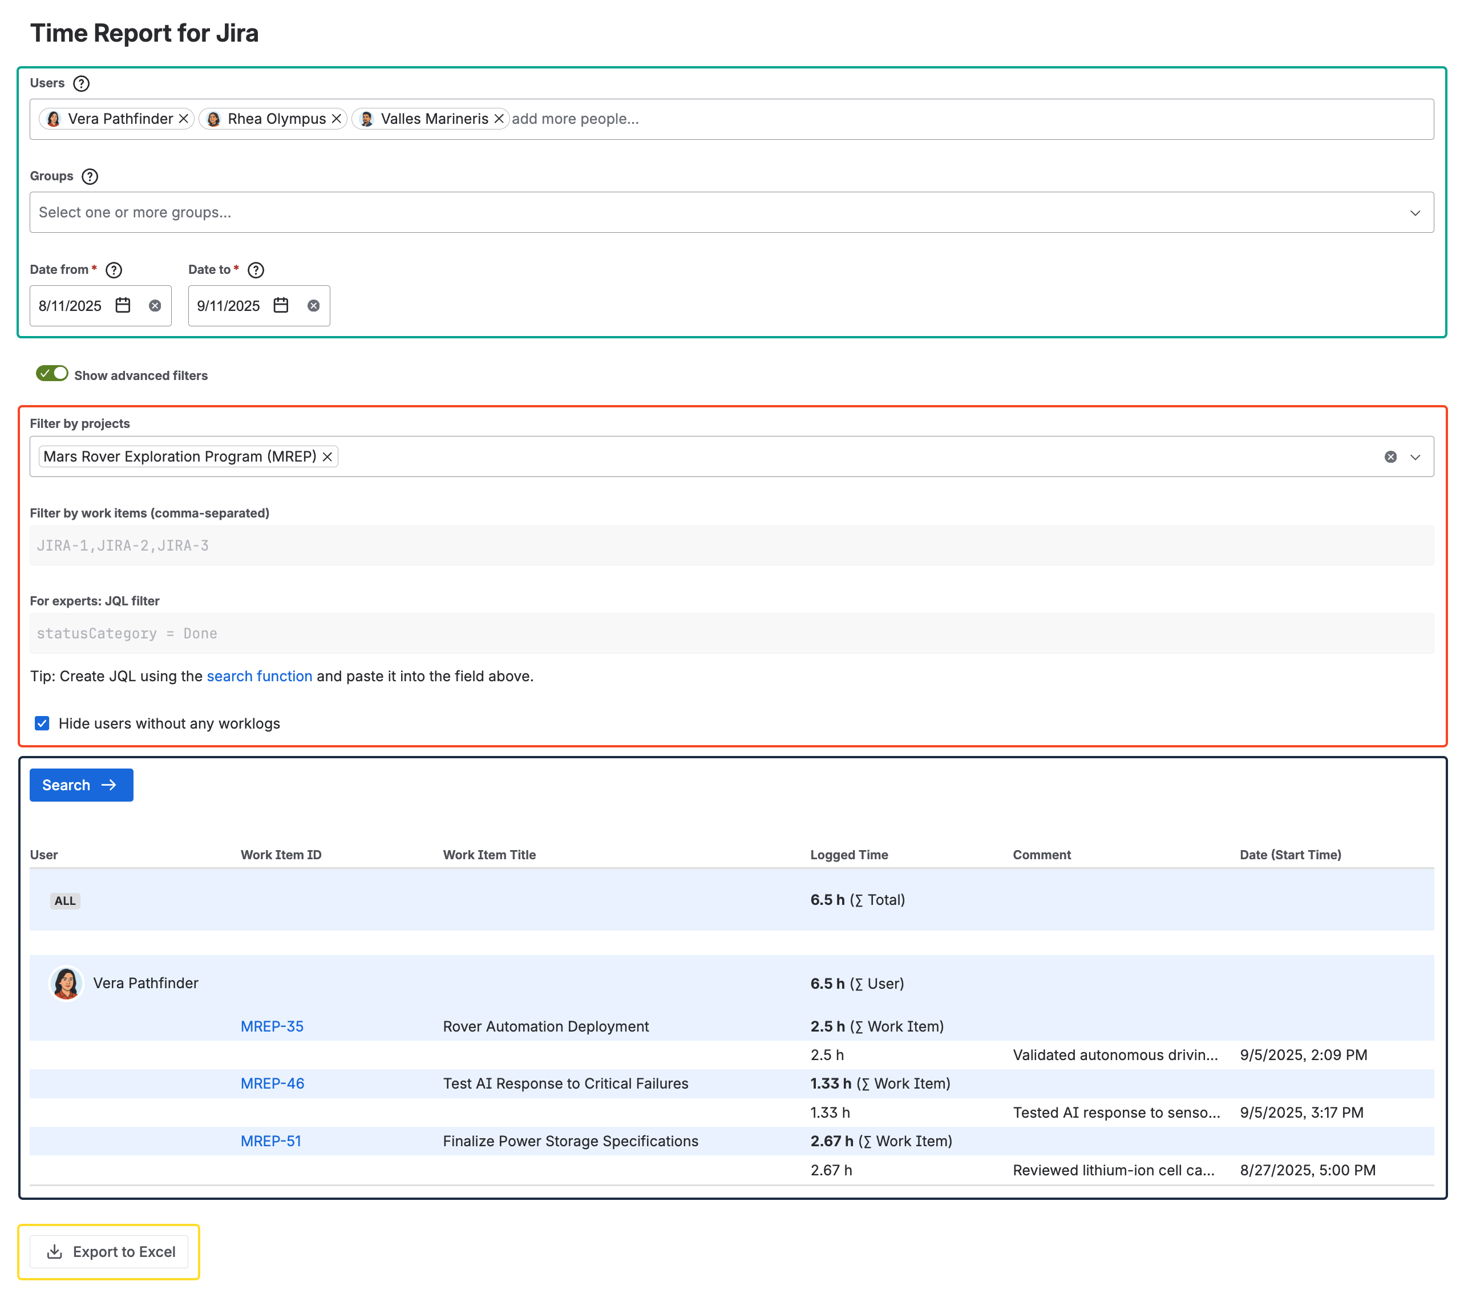
Task: Expand the Groups dropdown
Action: click(1414, 213)
